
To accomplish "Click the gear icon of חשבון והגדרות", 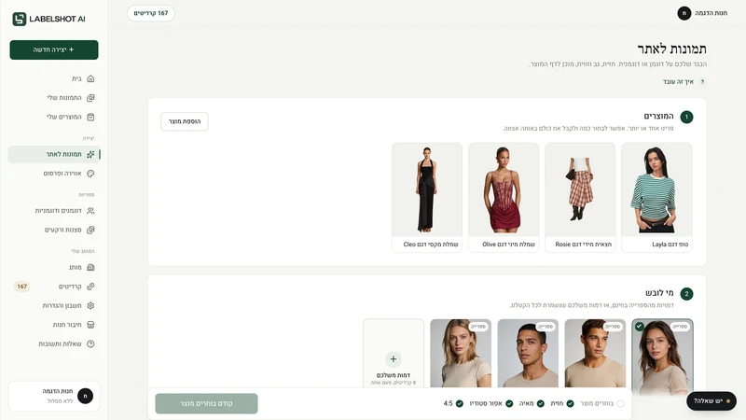I will 90,305.
